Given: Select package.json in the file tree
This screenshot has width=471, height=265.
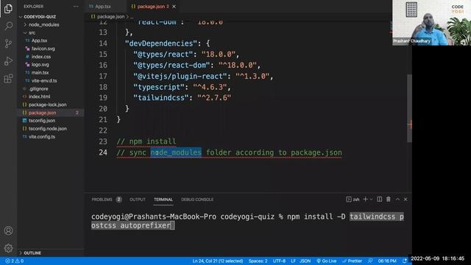Looking at the screenshot, I should point(43,113).
